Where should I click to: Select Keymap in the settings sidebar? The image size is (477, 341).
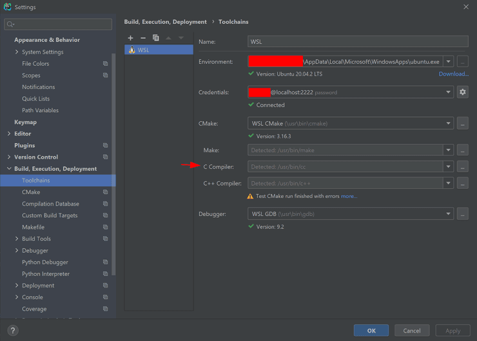pos(25,122)
